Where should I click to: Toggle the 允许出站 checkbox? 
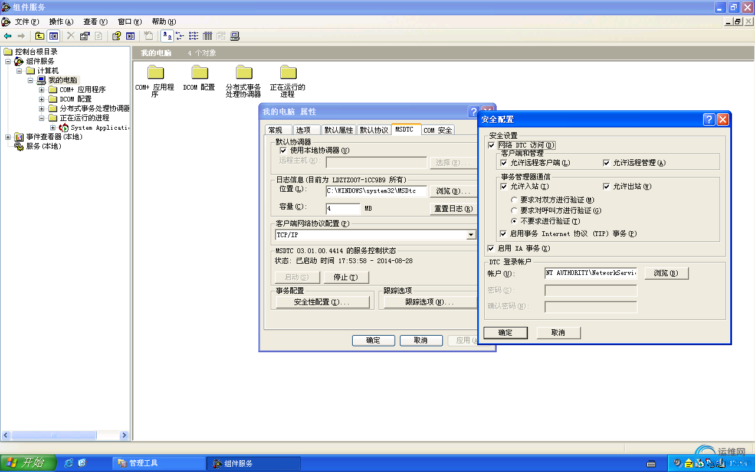[606, 186]
